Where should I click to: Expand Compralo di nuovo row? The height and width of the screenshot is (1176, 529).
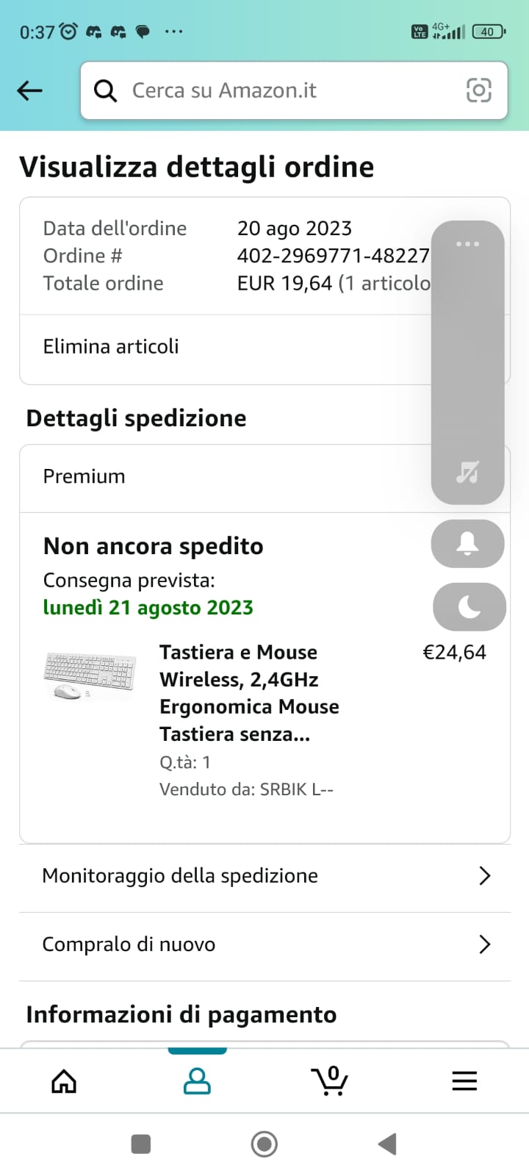coord(264,944)
